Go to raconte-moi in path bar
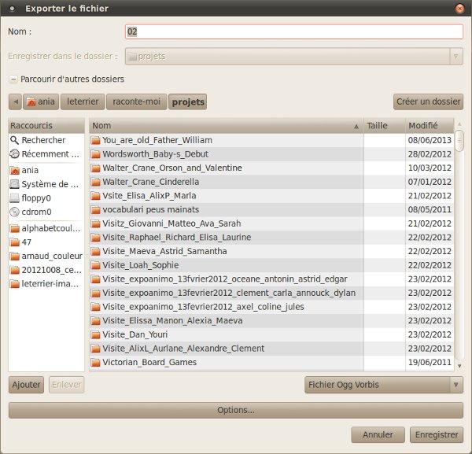Viewport: 472px width, 454px height. point(136,102)
